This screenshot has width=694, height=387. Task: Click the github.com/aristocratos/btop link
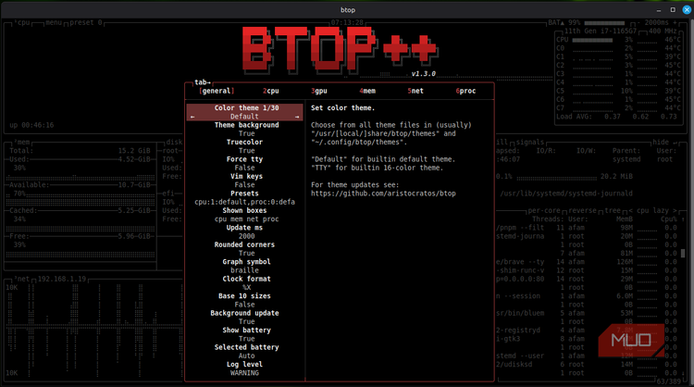click(x=383, y=193)
